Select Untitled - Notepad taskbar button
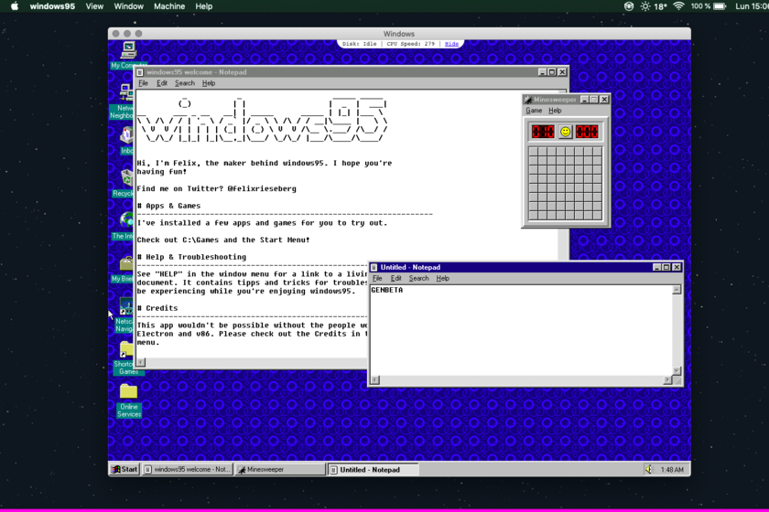769x512 pixels. 373,469
